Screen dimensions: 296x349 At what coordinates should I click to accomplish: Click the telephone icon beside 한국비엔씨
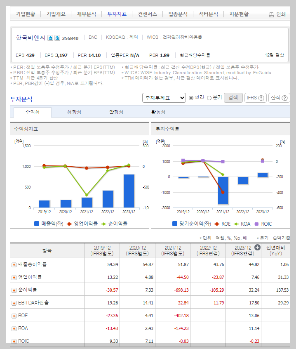[57, 38]
